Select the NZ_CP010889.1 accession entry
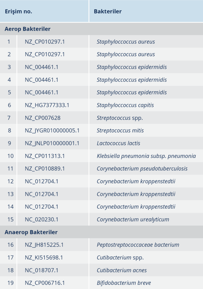 point(45,169)
